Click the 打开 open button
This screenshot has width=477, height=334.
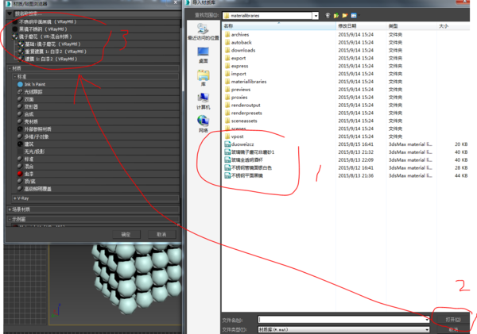click(453, 320)
